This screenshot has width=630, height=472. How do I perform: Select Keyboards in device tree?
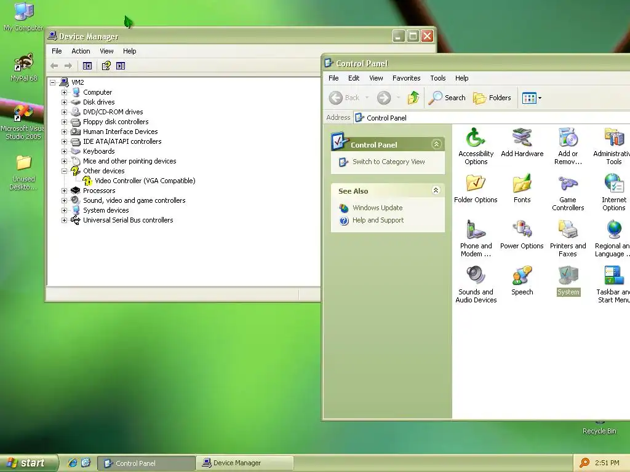click(99, 151)
